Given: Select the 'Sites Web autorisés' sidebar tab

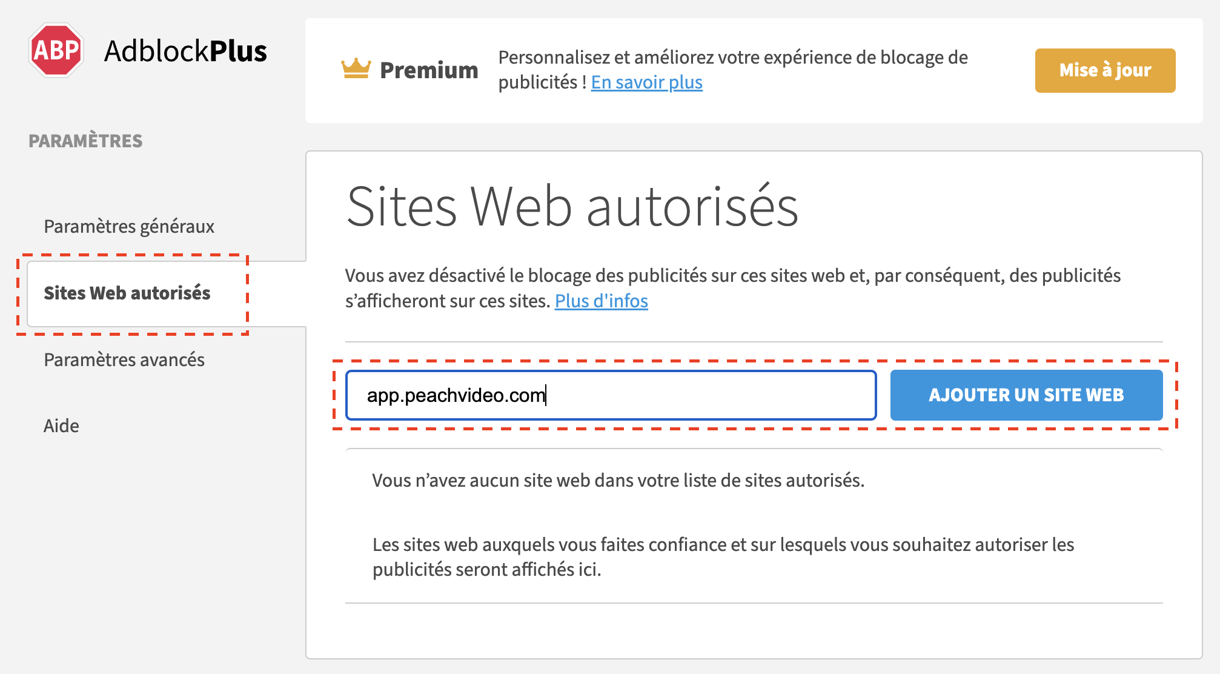Looking at the screenshot, I should coord(127,293).
